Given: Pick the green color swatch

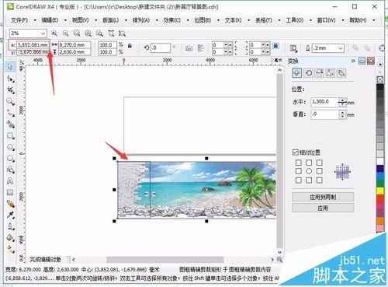Looking at the screenshot, I should 380,184.
